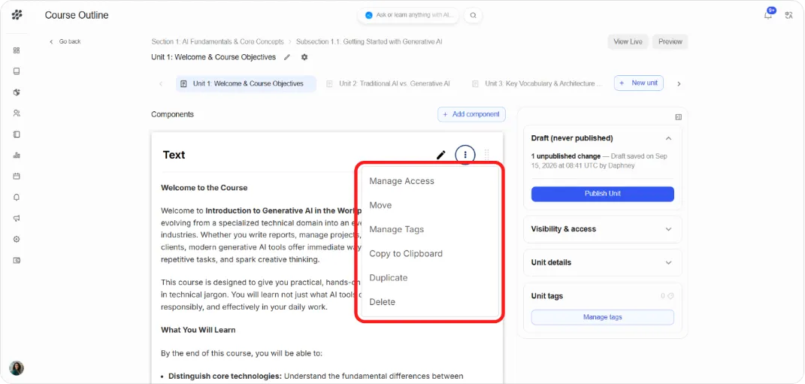805x384 pixels.
Task: Open the people icon in the sidebar
Action: 17,113
